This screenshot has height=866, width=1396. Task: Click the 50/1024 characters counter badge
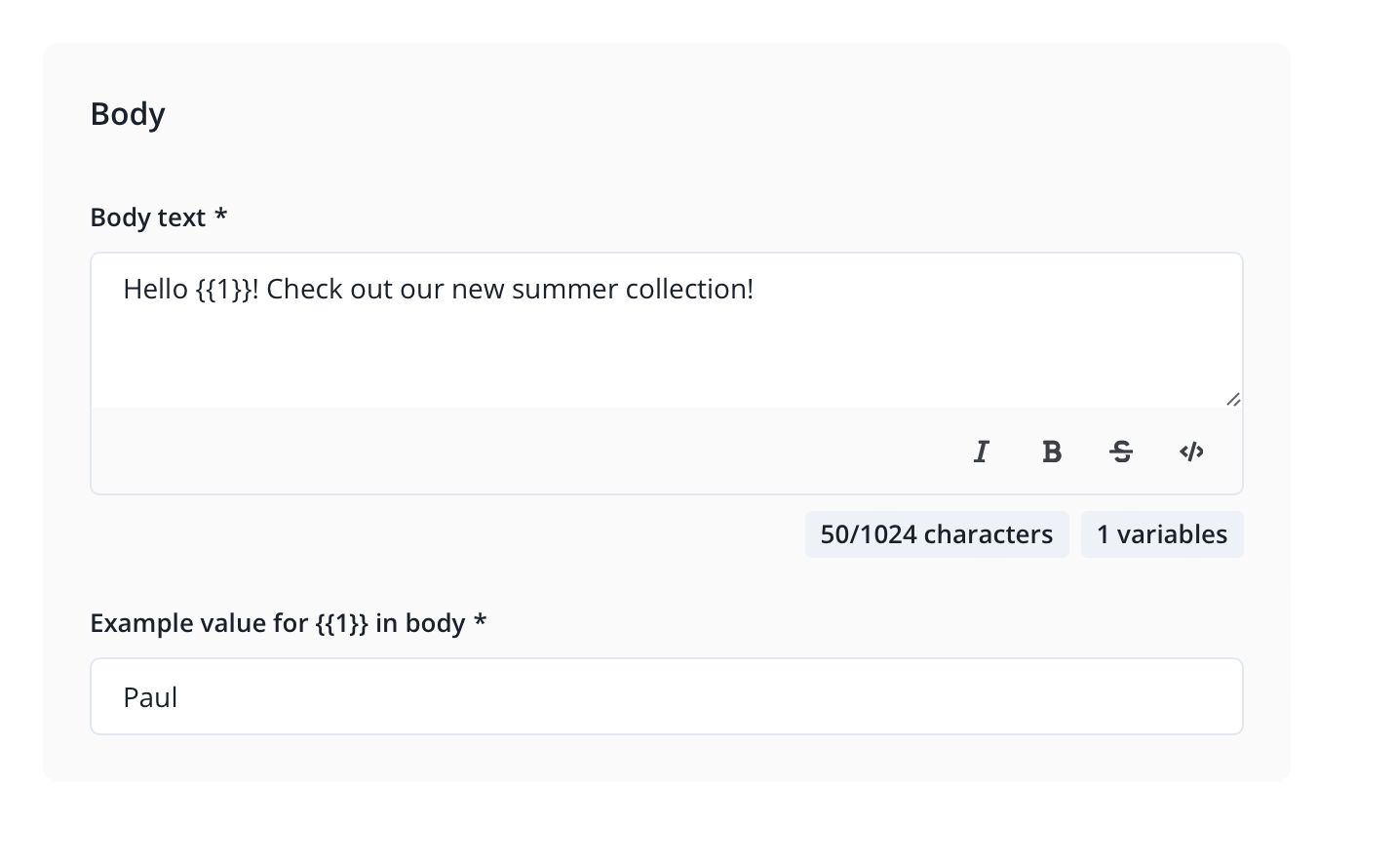pyautogui.click(x=936, y=534)
